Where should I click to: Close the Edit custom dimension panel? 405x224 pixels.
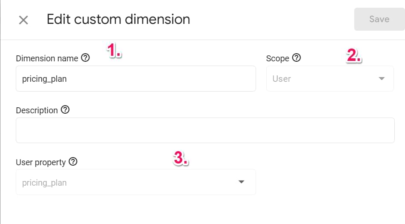coord(23,20)
